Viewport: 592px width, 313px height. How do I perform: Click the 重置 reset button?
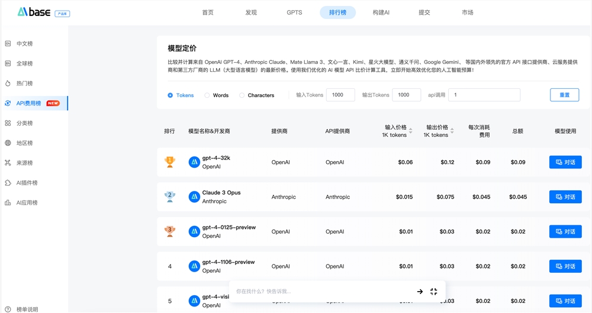tap(564, 95)
